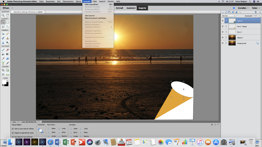The image size is (262, 147).
Task: Select the Clone Stamp tool
Action: click(8, 38)
